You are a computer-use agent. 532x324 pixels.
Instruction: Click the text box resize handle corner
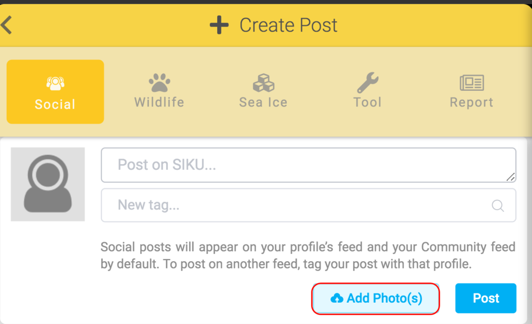tap(511, 177)
